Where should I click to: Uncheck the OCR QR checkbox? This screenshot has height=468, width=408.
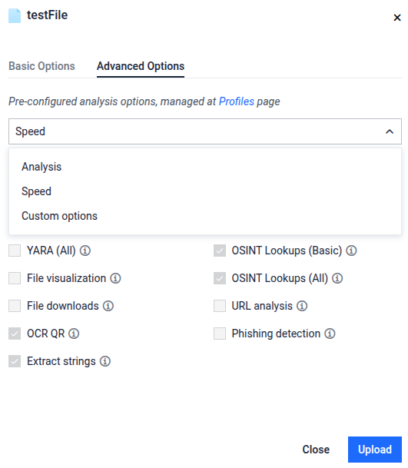pyautogui.click(x=15, y=334)
